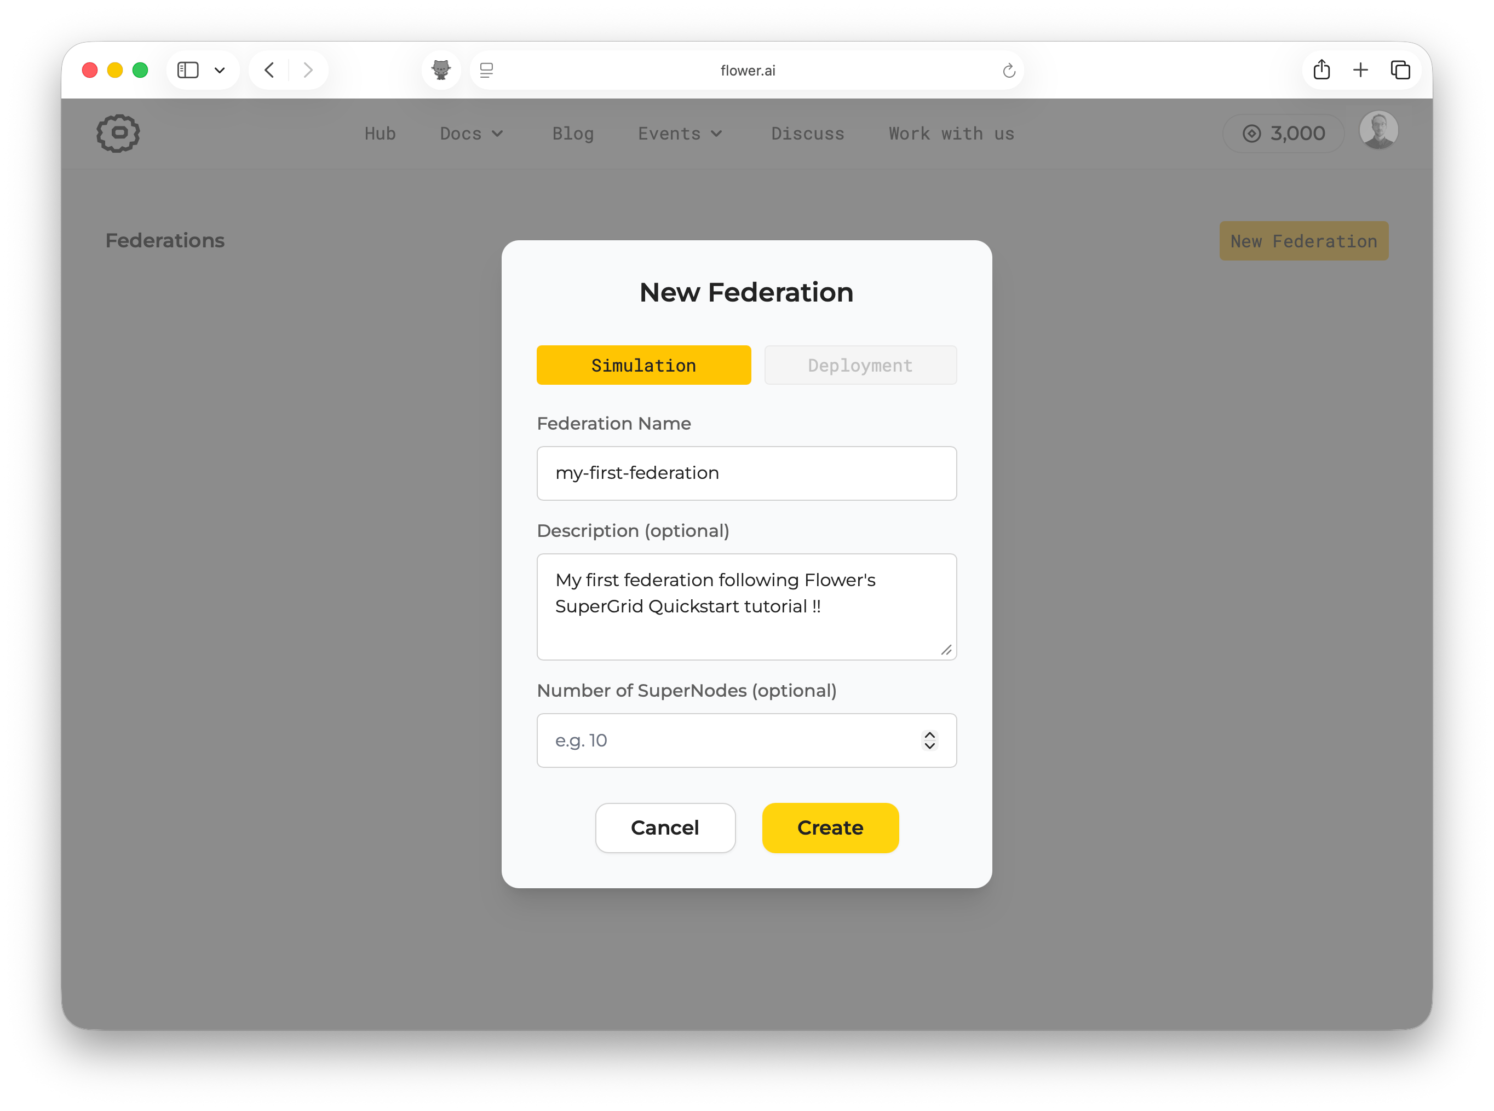
Task: Open the Work with us link
Action: pyautogui.click(x=951, y=134)
